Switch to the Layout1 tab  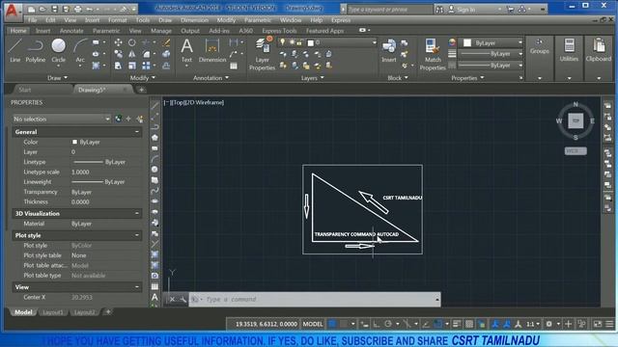click(x=53, y=312)
